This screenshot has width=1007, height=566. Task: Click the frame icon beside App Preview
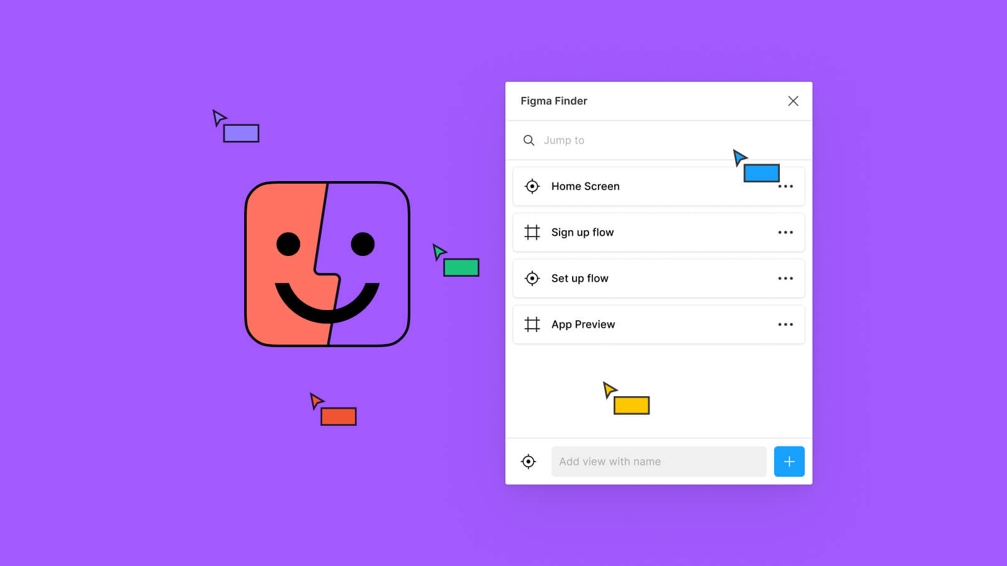click(532, 325)
